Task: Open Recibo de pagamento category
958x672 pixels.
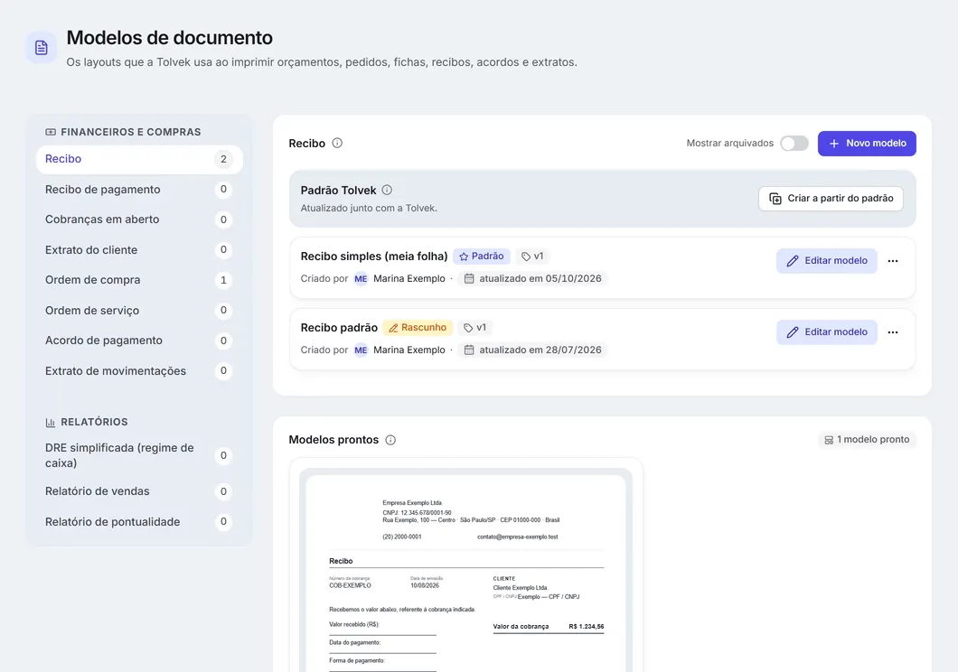Action: tap(139, 190)
